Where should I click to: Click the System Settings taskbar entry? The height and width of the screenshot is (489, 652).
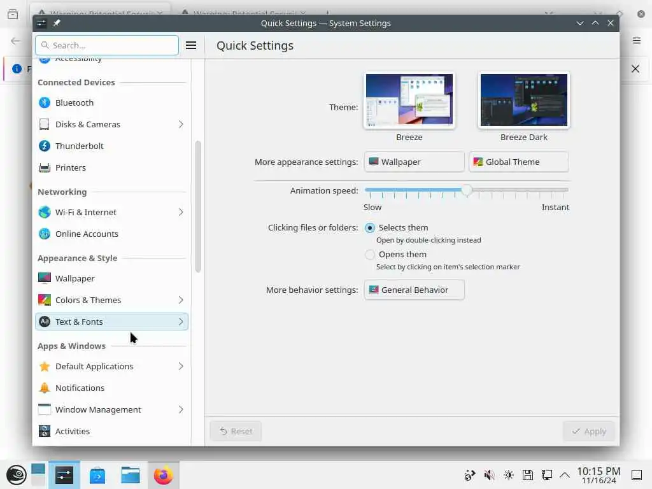[x=64, y=475]
